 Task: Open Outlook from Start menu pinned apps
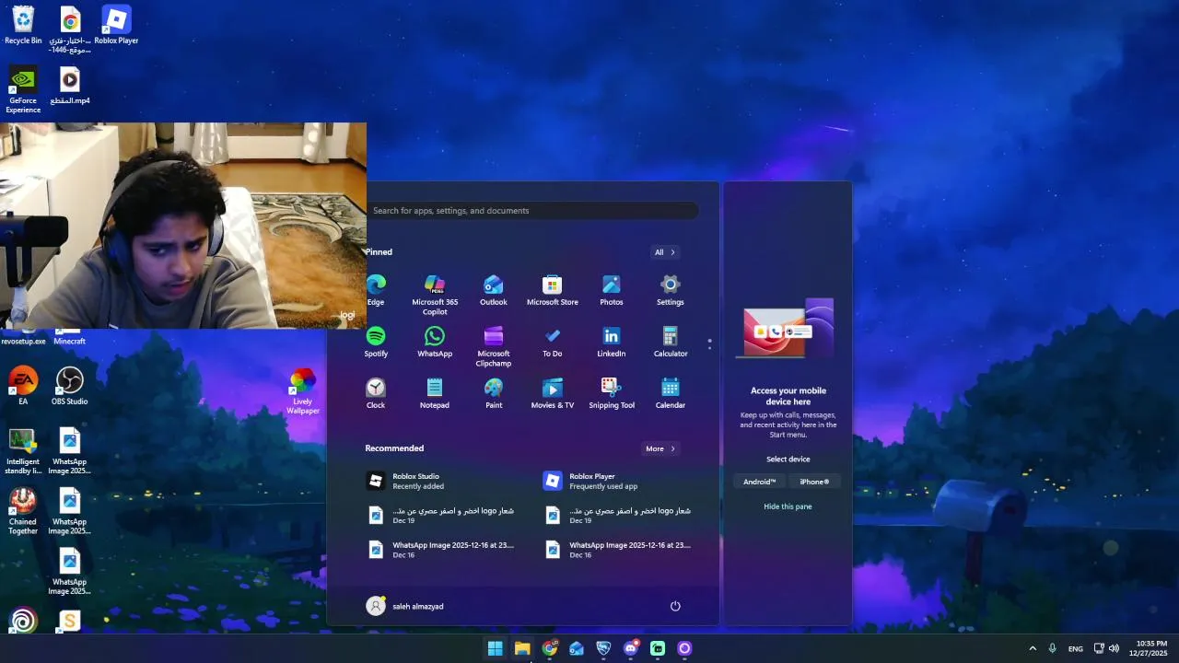point(494,289)
